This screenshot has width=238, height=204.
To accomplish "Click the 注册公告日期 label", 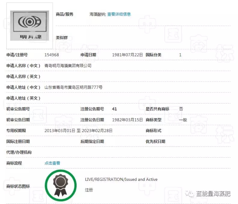I will pos(92,120).
